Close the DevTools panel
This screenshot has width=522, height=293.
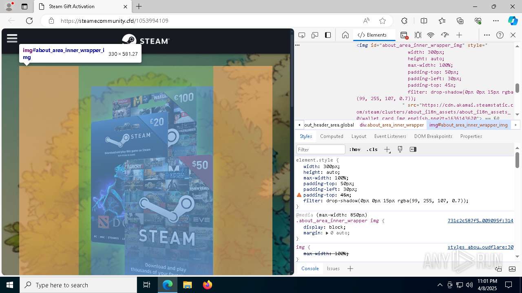pos(513,35)
